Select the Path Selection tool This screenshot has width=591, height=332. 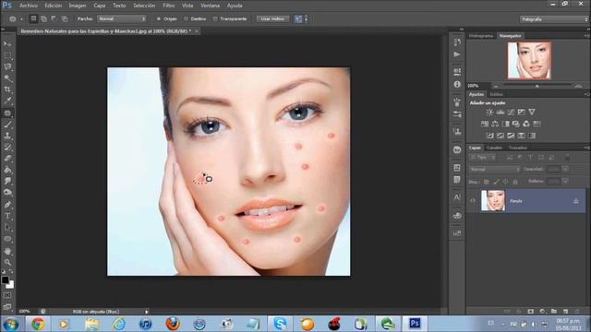click(7, 228)
